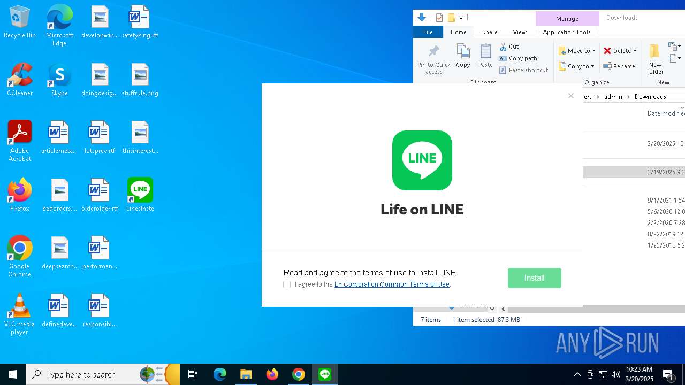This screenshot has width=685, height=385.
Task: Open the Easy access dropdown in ribbon
Action: 674,58
